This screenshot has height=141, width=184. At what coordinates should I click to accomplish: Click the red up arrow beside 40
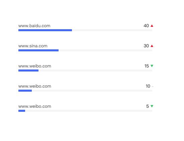(x=152, y=26)
